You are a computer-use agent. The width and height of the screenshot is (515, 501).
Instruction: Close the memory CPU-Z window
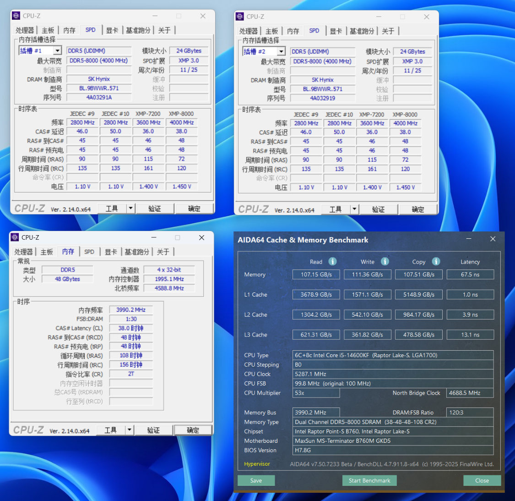point(202,237)
